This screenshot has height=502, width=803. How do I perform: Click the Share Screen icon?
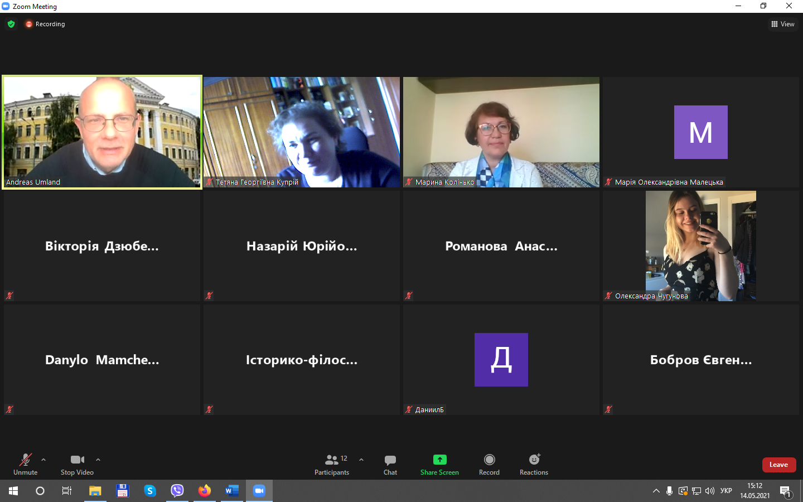pos(439,460)
